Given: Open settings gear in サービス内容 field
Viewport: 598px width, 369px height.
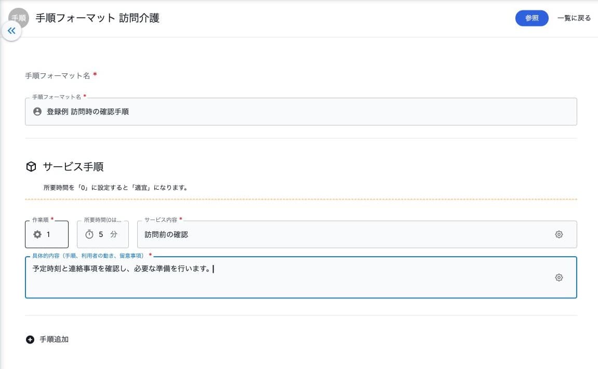Looking at the screenshot, I should tap(559, 234).
